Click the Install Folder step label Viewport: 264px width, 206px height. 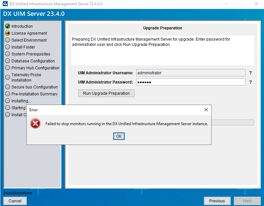tap(23, 47)
